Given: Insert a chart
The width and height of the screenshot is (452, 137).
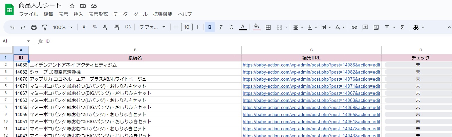Looking at the screenshot, I should pos(376,27).
